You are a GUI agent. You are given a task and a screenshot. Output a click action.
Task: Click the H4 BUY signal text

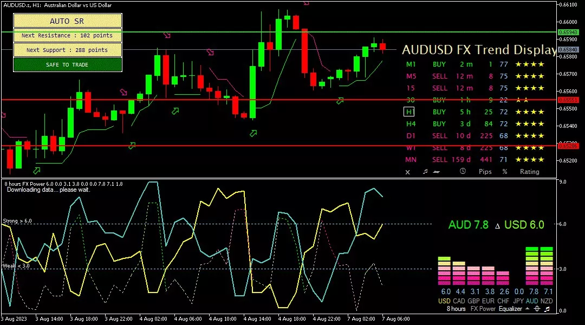click(x=439, y=124)
